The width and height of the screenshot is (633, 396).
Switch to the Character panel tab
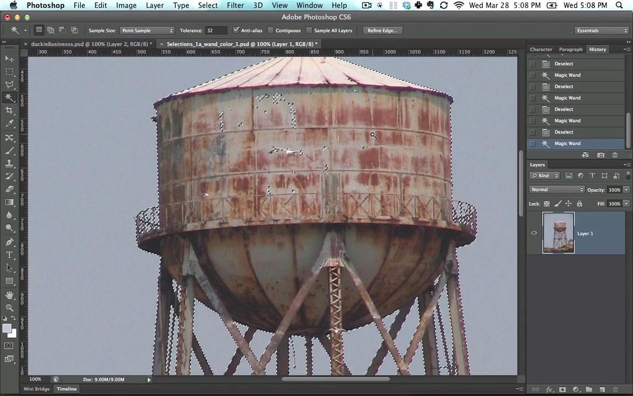[541, 50]
